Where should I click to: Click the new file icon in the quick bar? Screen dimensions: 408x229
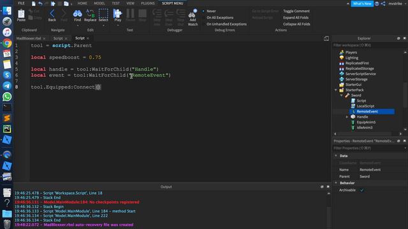tap(34, 3)
